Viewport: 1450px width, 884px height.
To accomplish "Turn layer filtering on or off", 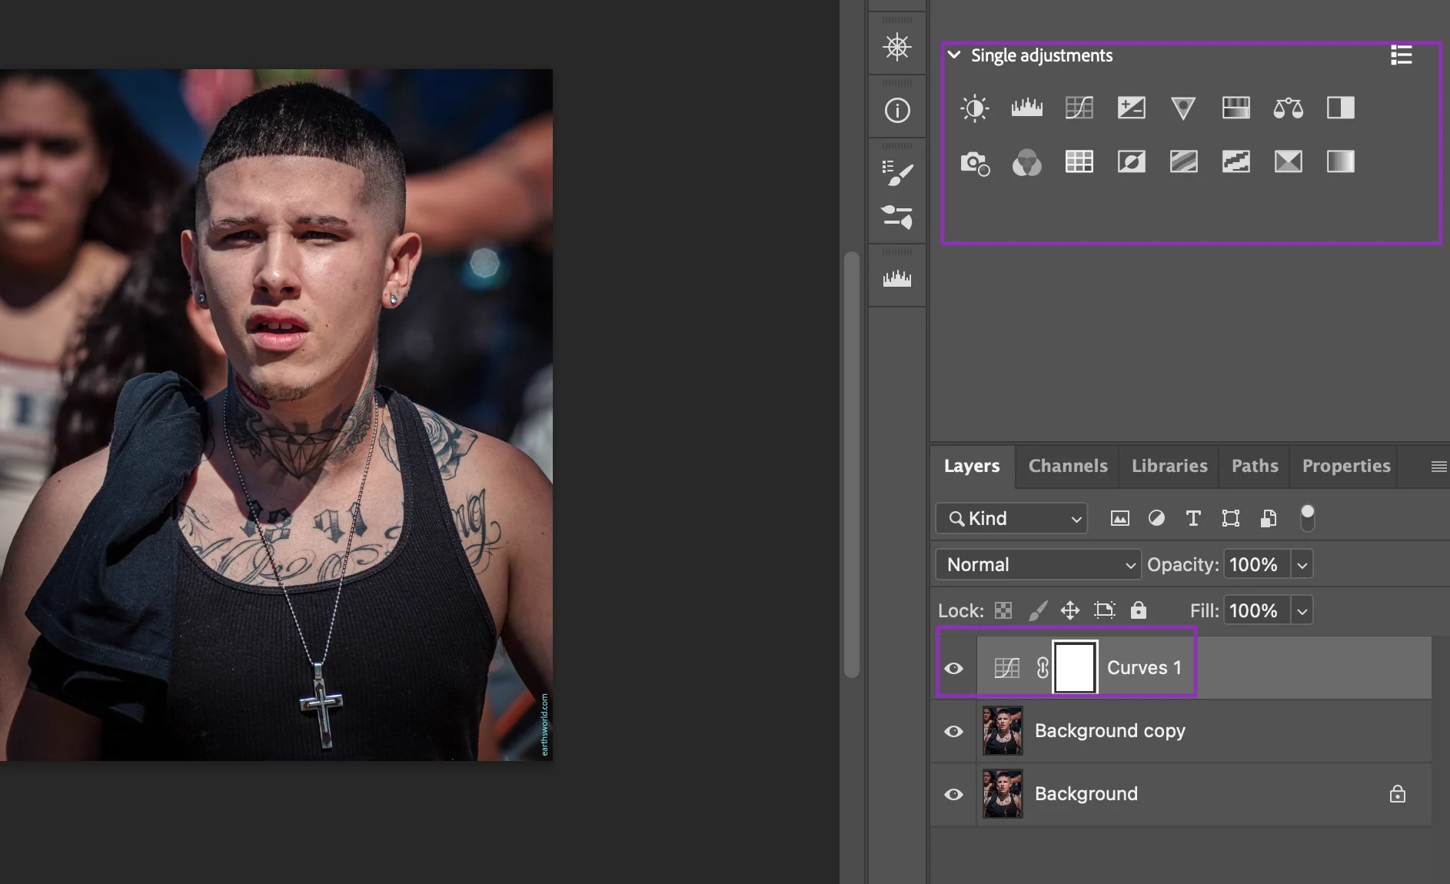I will pos(1307,518).
